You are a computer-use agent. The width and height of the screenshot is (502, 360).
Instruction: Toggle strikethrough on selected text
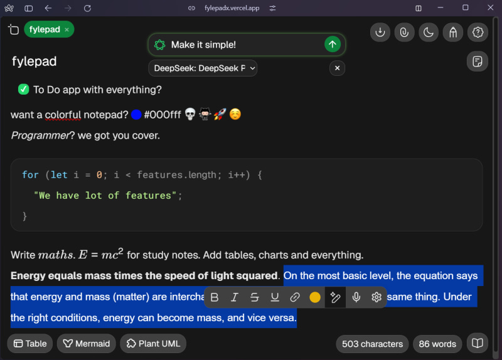(255, 297)
